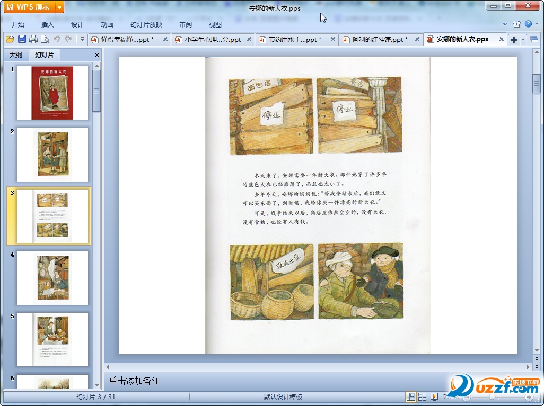Click the 默认设计模板 status bar text
Viewport: 544px width, 406px height.
(x=283, y=396)
